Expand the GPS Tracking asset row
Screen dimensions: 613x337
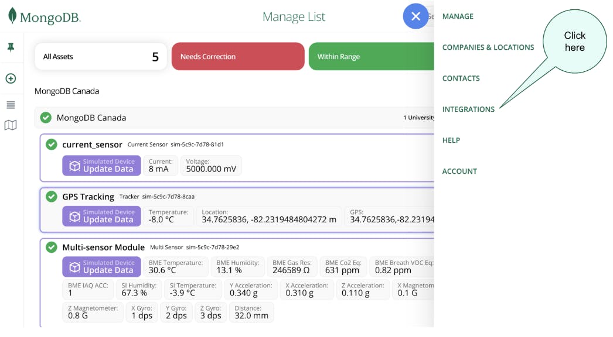pyautogui.click(x=88, y=197)
